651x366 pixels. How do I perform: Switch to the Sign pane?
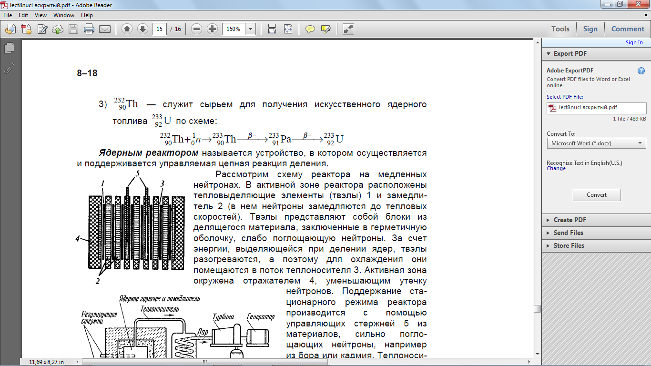[590, 29]
